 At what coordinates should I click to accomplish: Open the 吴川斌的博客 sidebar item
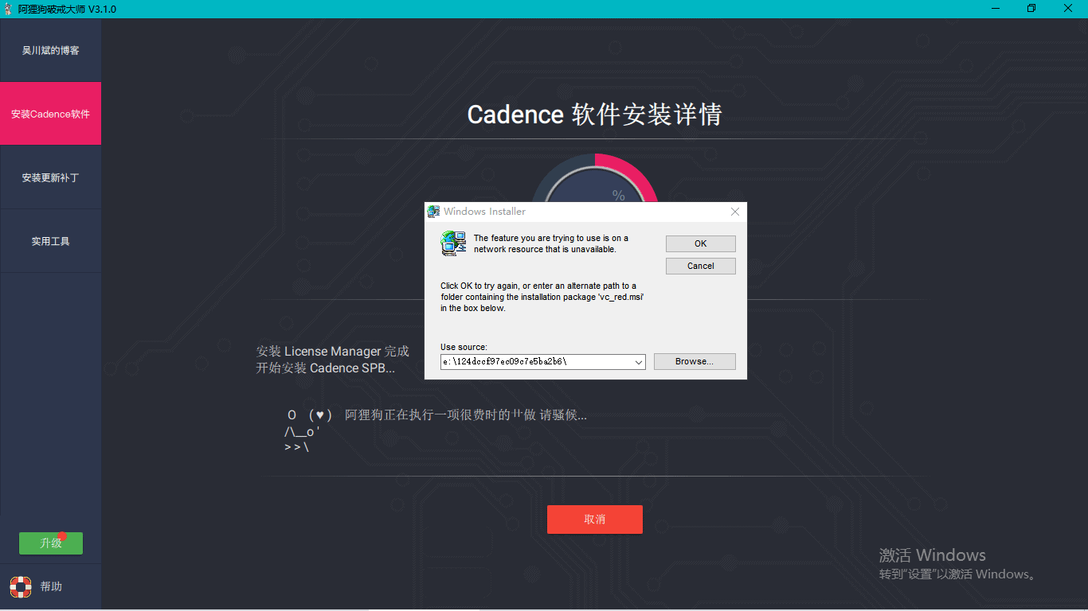(x=51, y=50)
